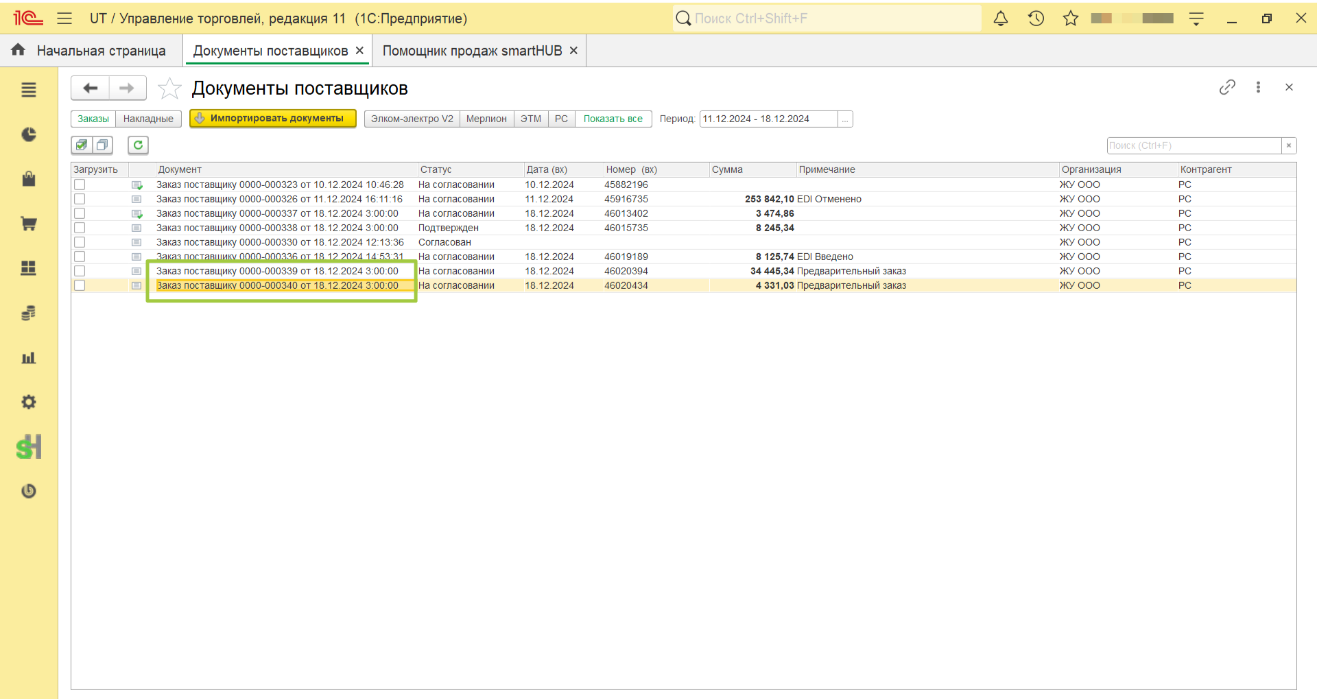Viewport: 1317px width, 699px height.
Task: Click Импортировать документы button
Action: click(x=273, y=119)
